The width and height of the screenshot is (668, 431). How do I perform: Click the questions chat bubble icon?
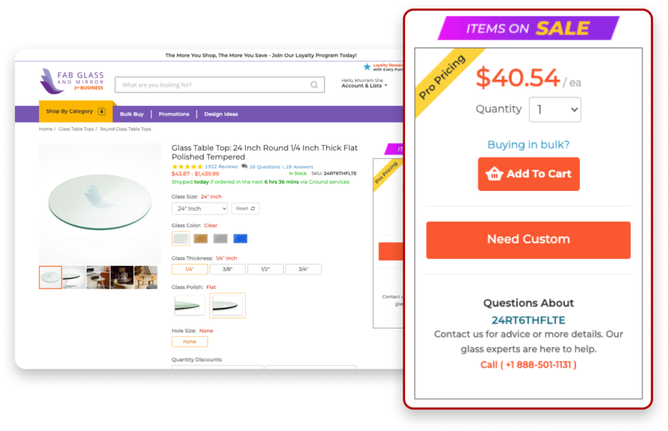244,167
